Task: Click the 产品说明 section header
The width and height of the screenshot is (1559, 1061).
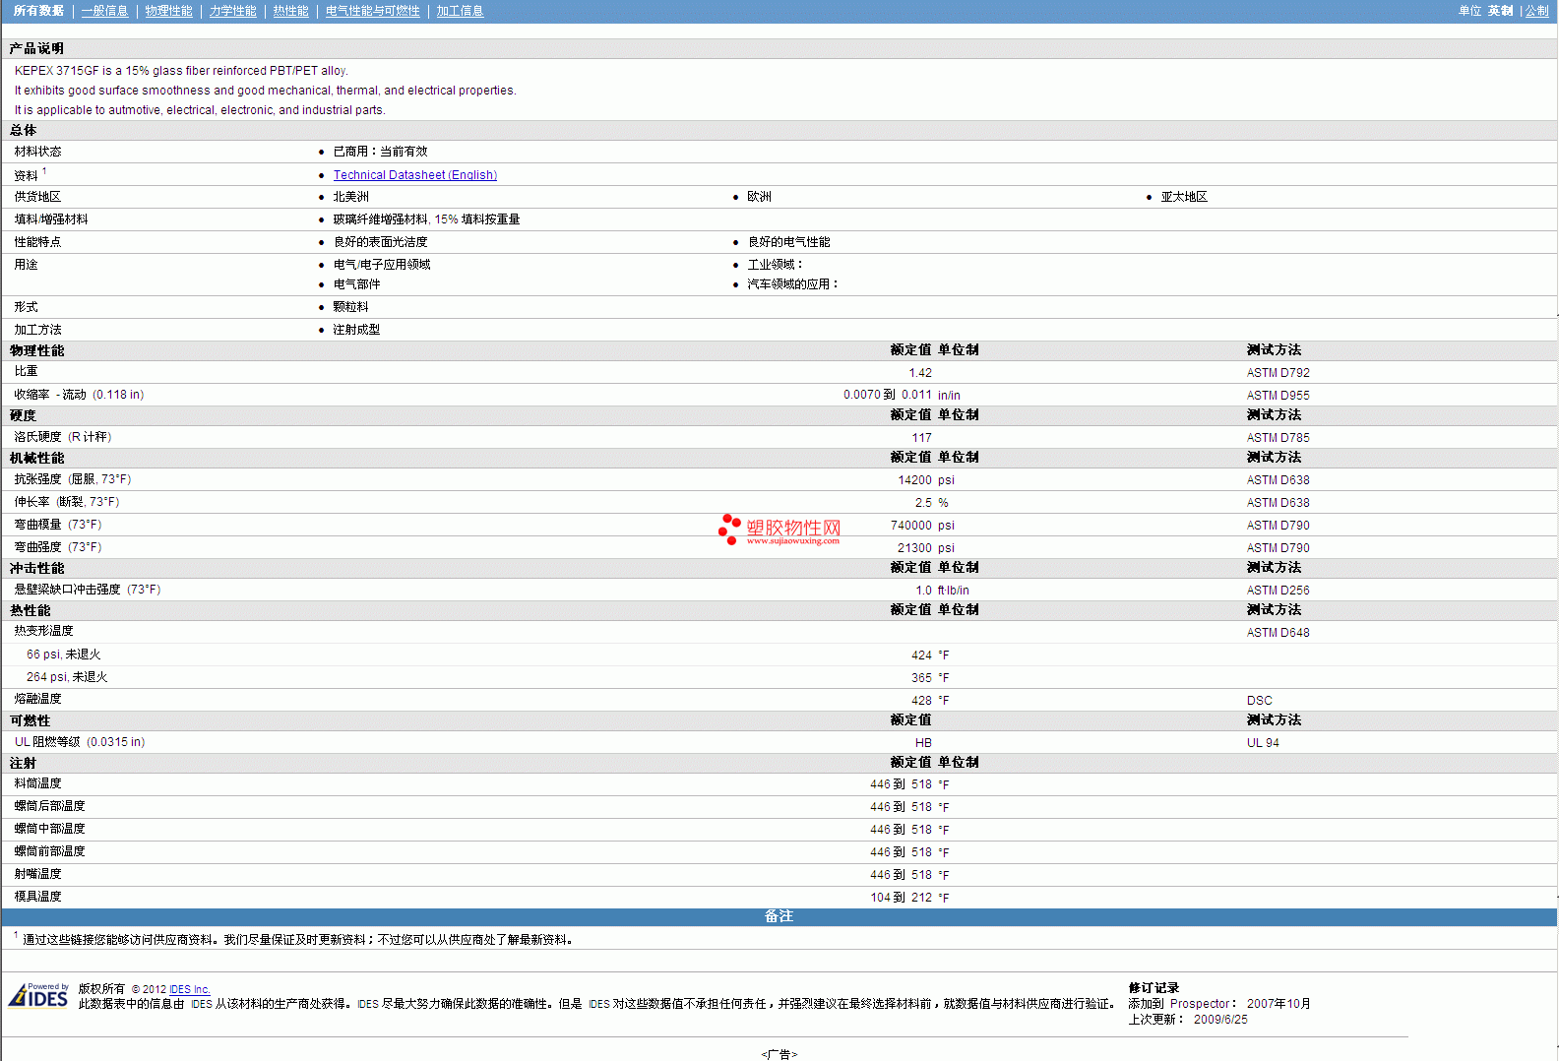Action: (36, 48)
